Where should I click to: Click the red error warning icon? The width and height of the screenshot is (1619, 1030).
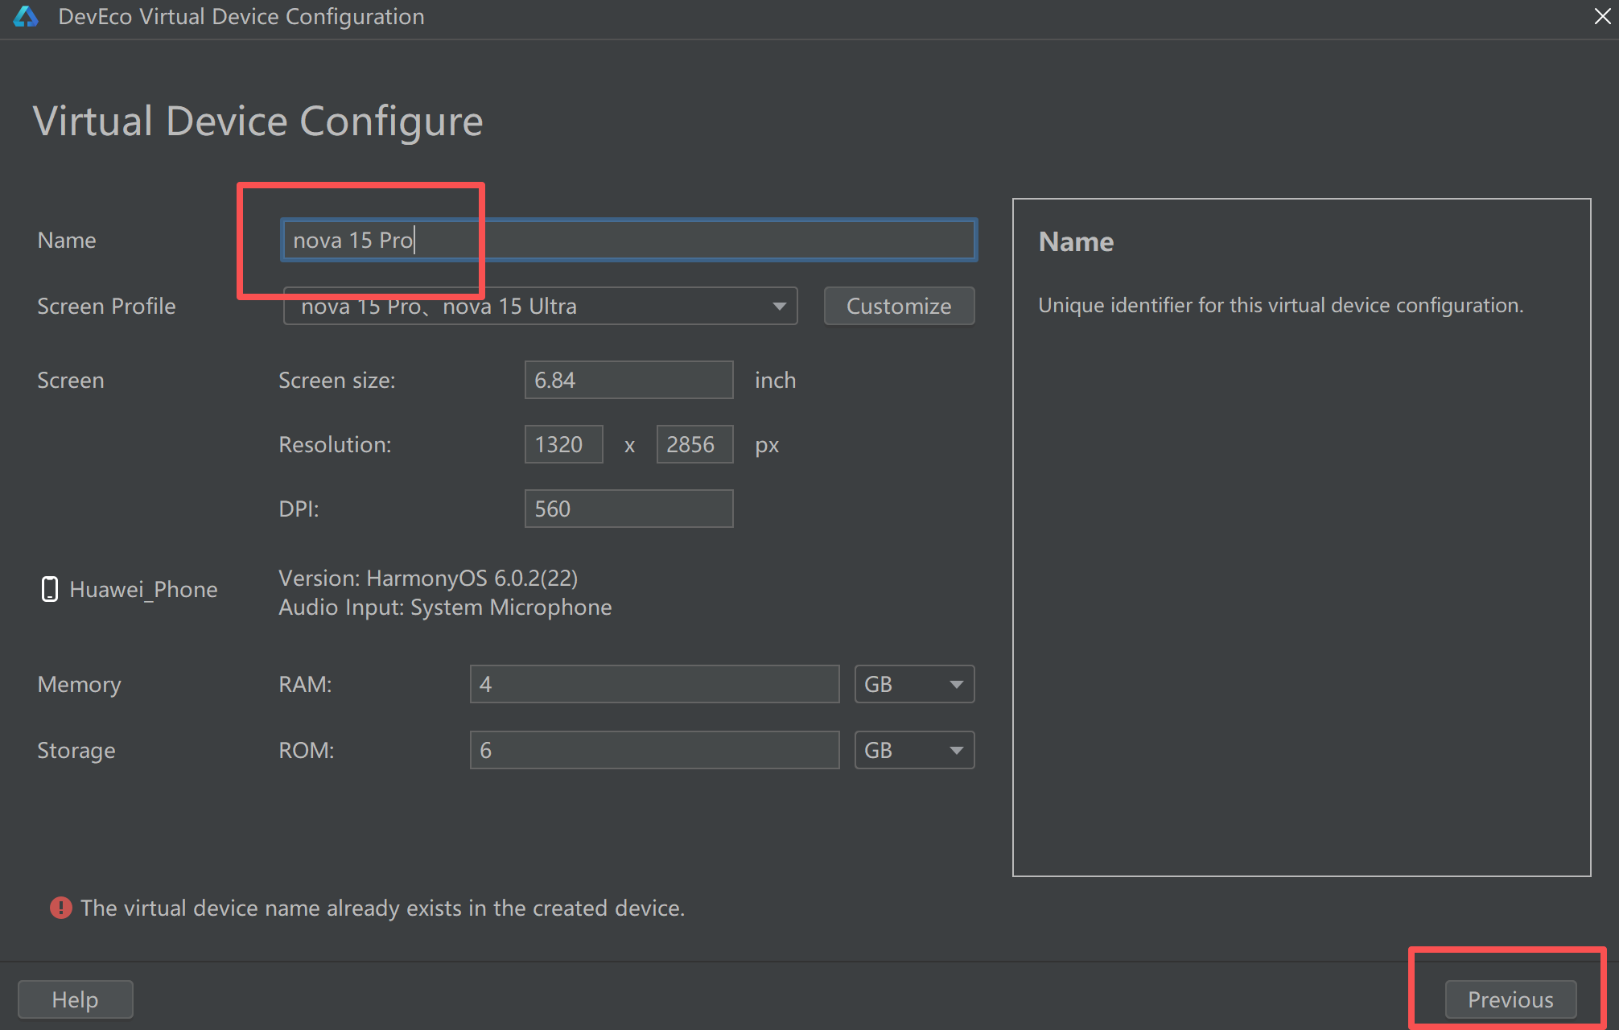tap(60, 908)
